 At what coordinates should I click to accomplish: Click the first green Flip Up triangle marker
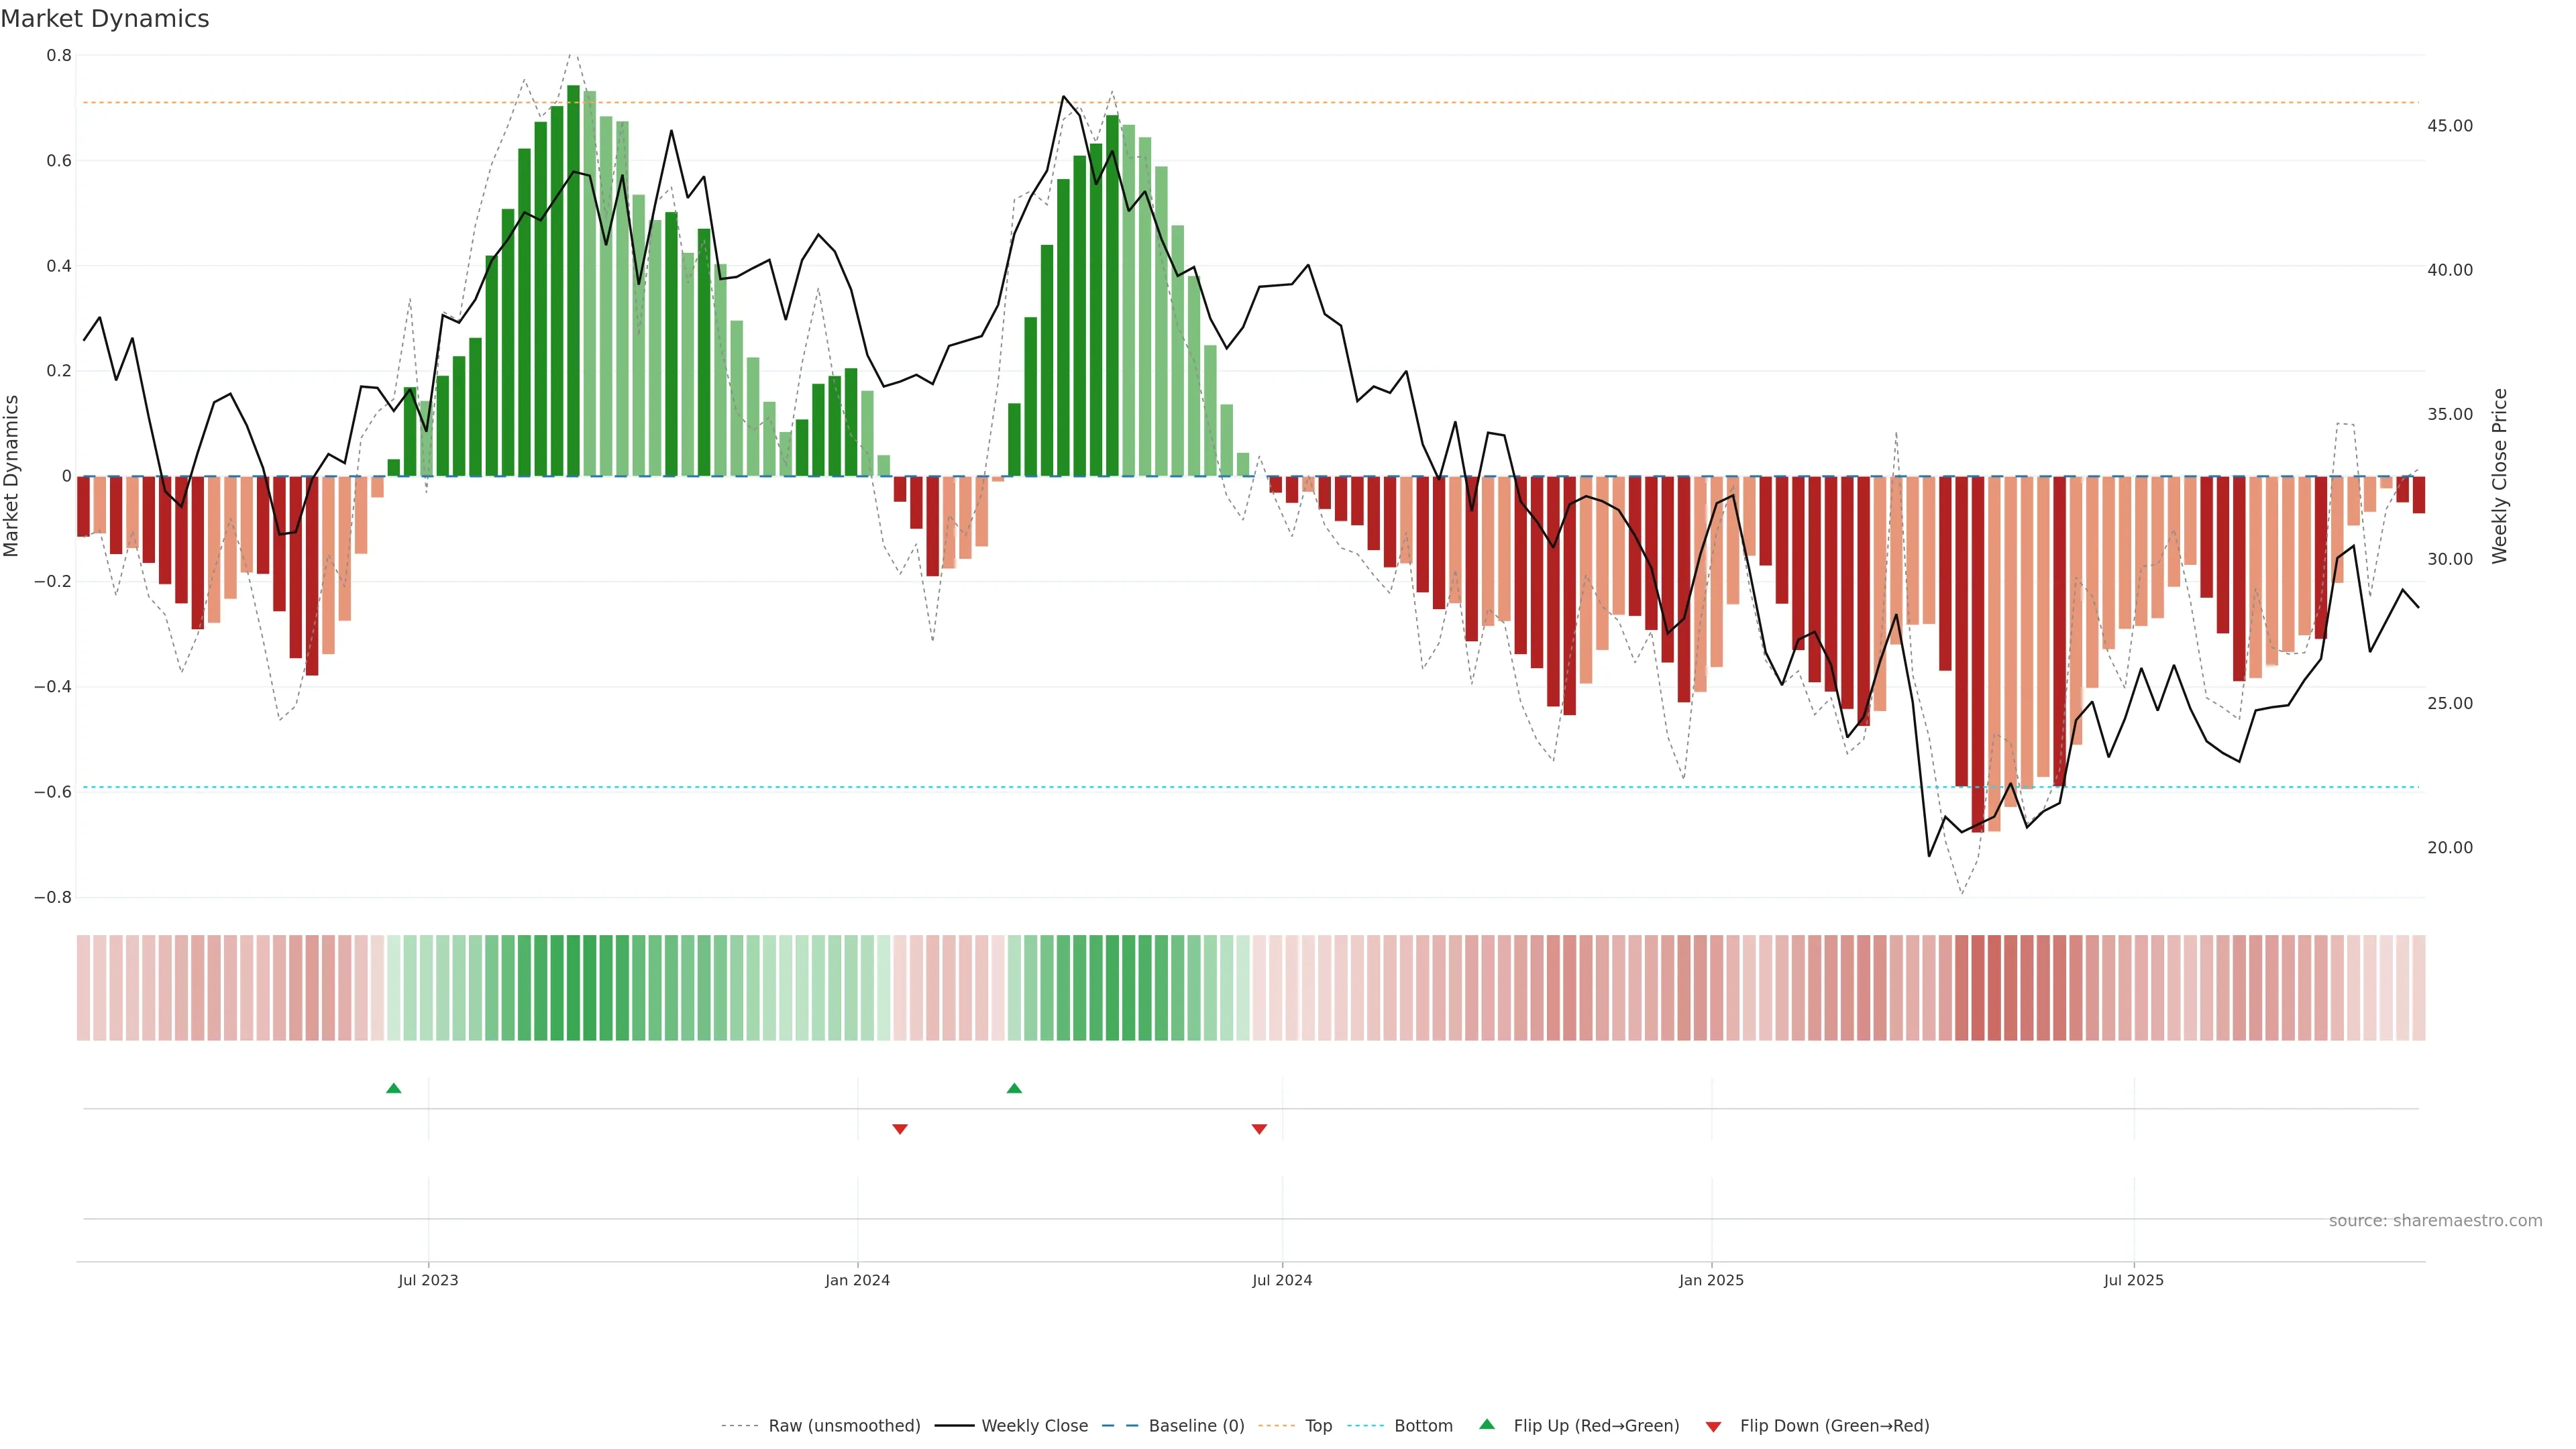click(x=393, y=1088)
